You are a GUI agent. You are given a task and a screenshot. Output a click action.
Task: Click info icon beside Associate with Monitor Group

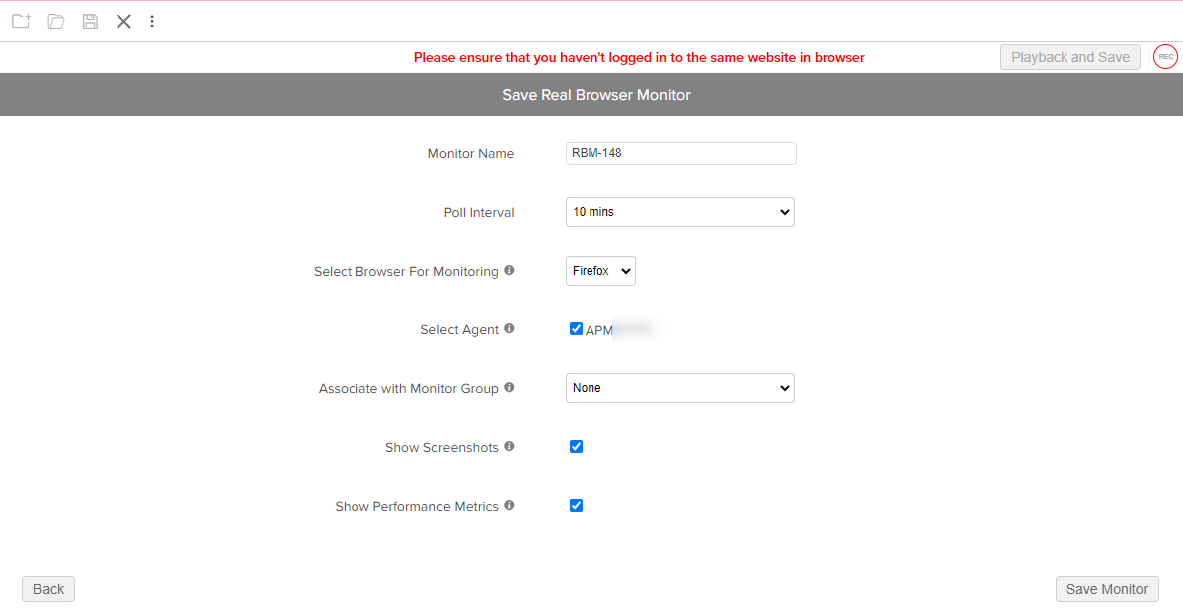509,387
